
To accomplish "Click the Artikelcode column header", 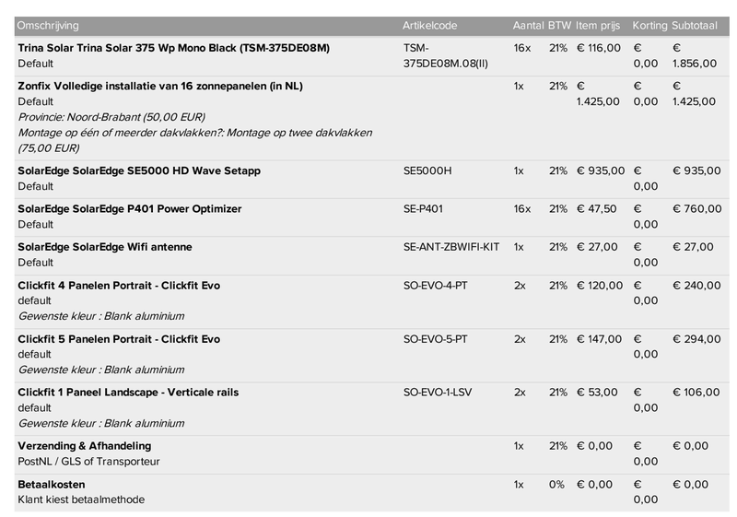I will click(430, 25).
